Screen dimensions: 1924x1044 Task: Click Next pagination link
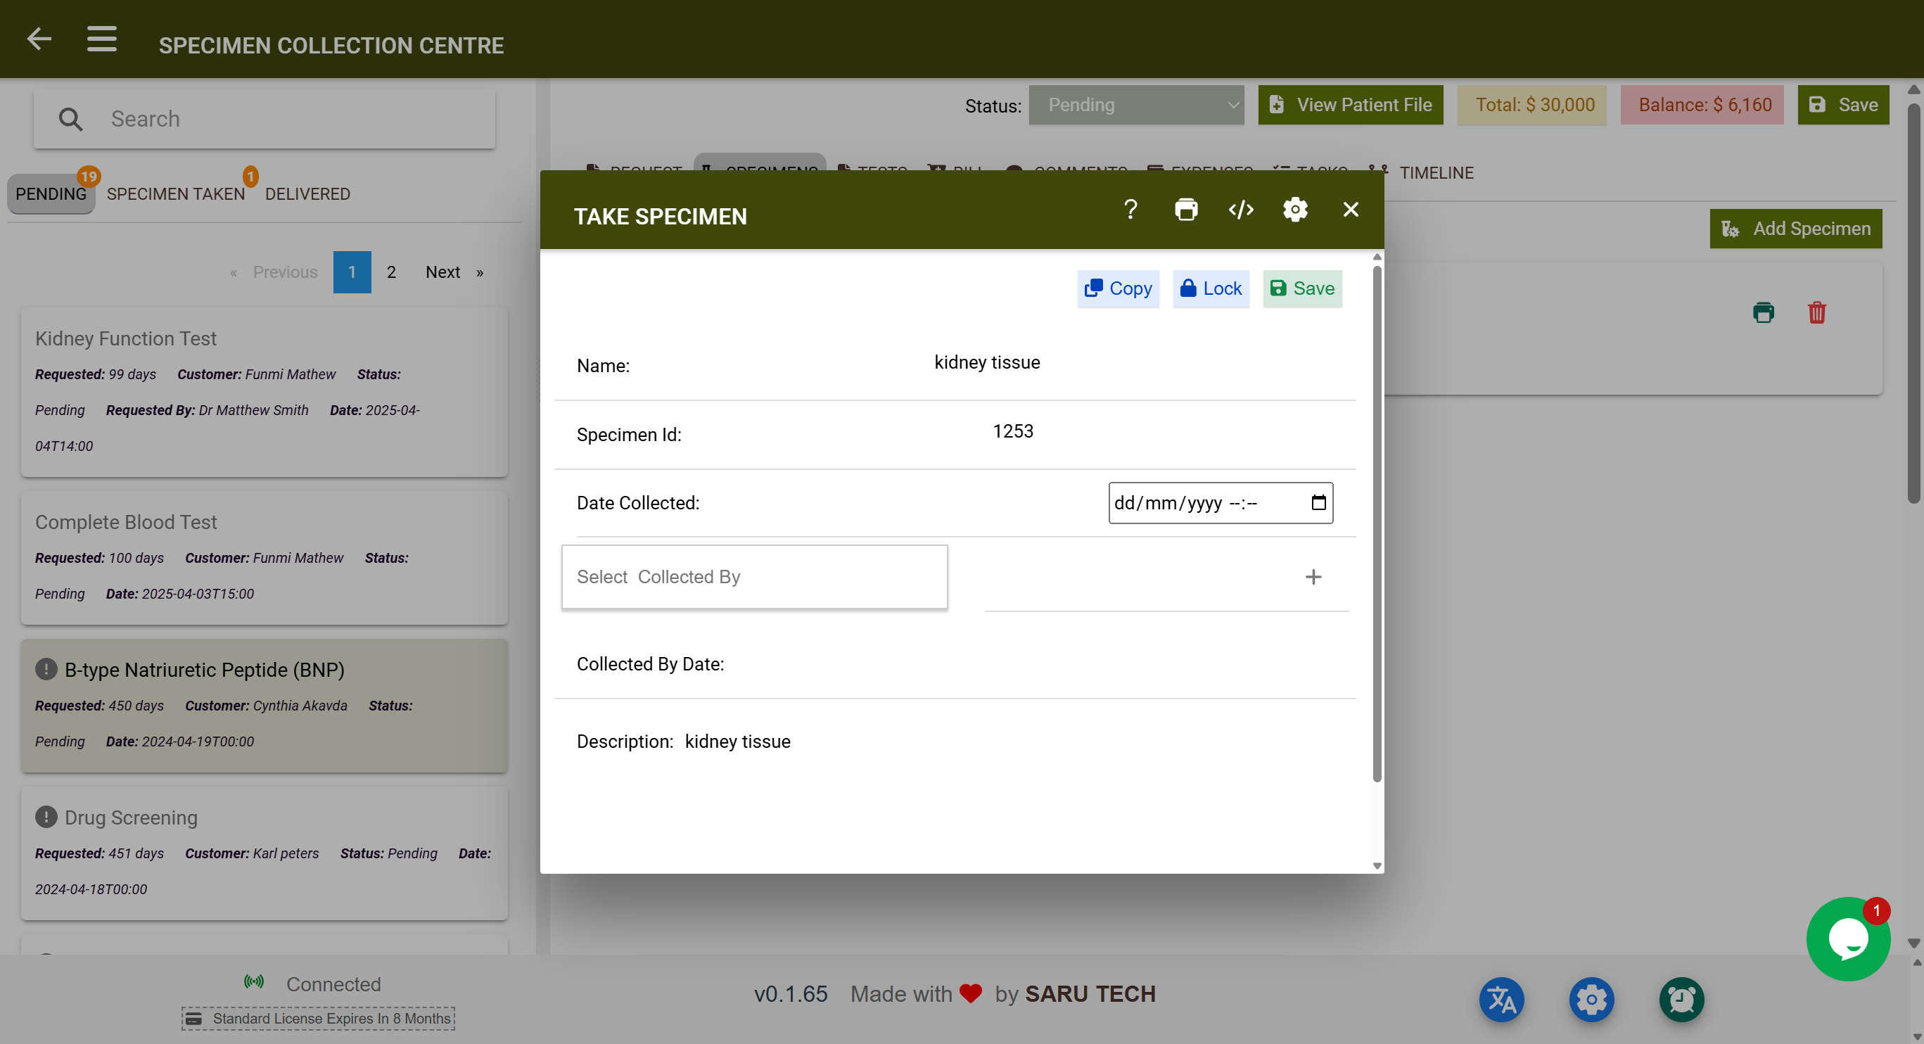point(454,272)
